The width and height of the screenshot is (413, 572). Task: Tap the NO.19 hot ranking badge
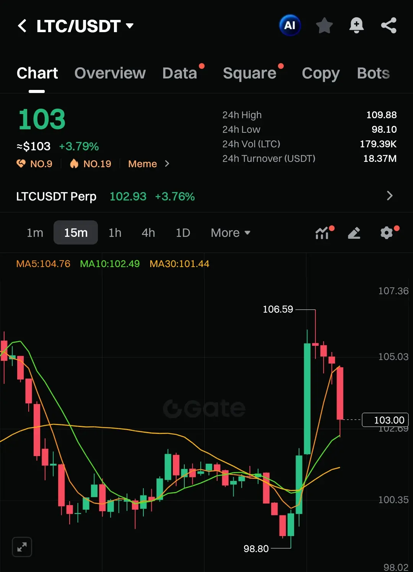91,164
